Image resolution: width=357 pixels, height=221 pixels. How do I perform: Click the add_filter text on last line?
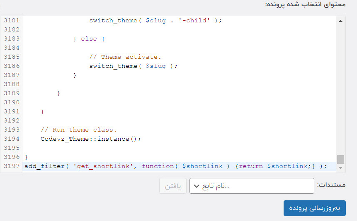pos(44,166)
